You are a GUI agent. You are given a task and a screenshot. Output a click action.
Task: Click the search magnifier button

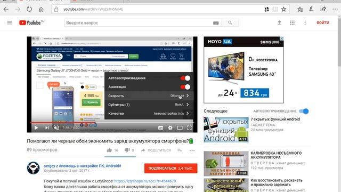point(230,22)
